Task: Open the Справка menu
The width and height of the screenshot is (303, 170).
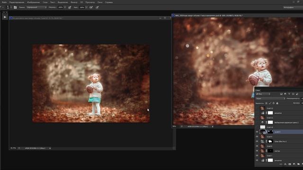Action: (109, 2)
